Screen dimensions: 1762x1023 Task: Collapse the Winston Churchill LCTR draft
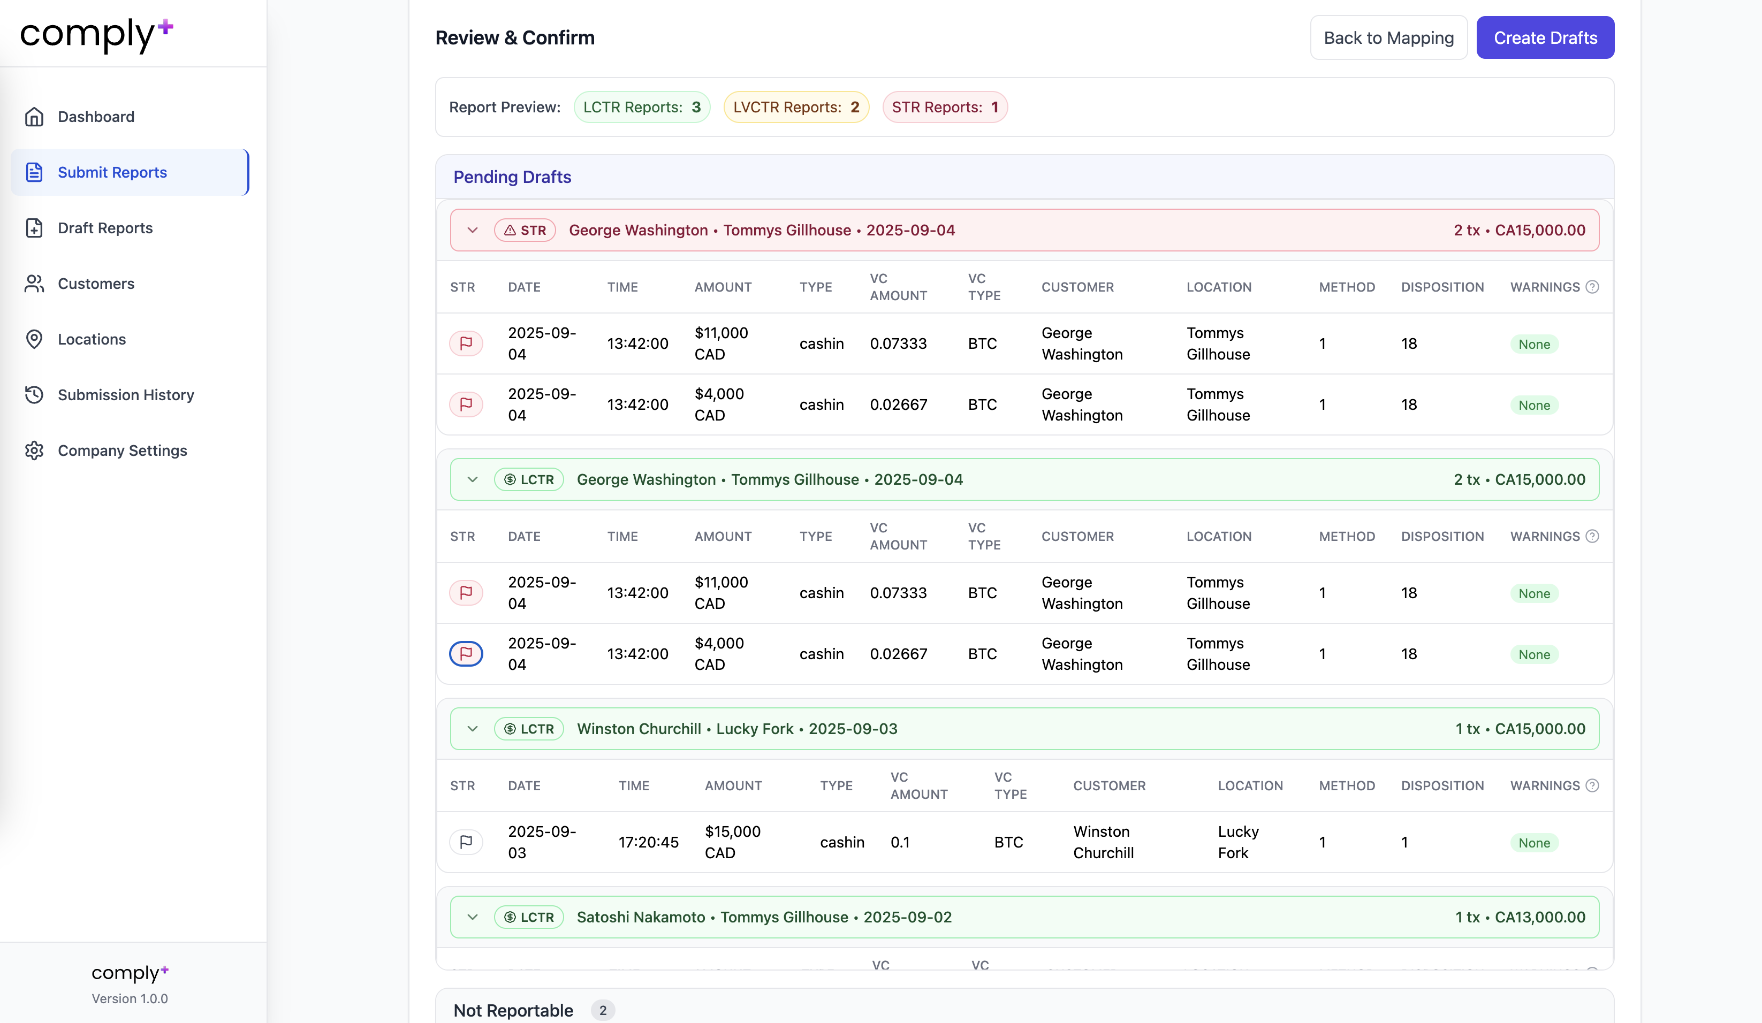click(x=473, y=728)
